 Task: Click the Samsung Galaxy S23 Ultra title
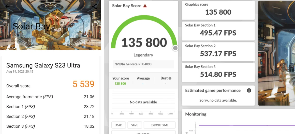43,65
